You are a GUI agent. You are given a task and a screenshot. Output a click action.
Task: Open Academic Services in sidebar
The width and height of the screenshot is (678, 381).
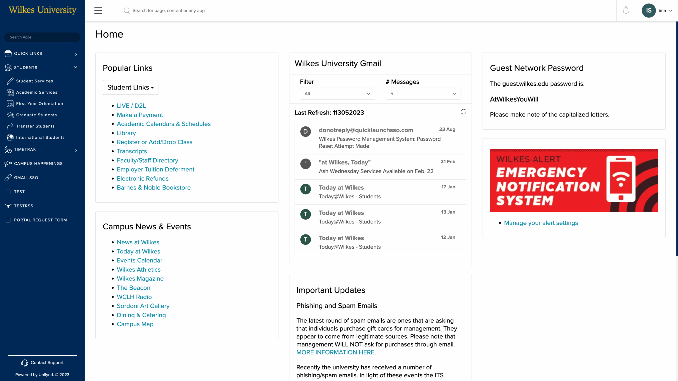tap(37, 92)
